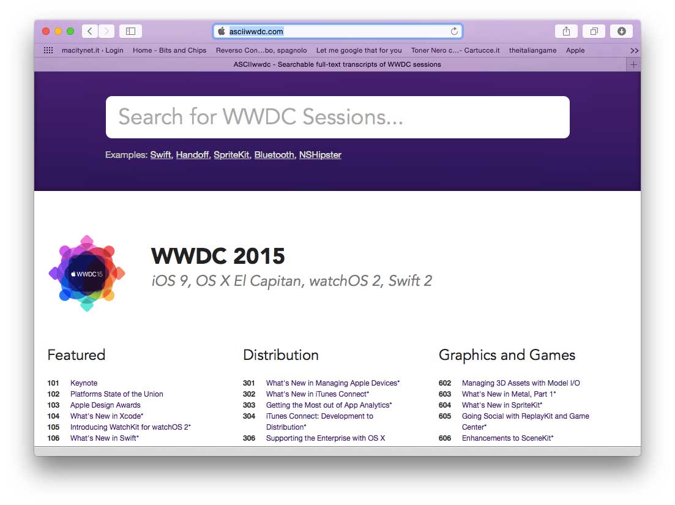Open Platforms State of the Union
675x505 pixels.
pyautogui.click(x=117, y=394)
